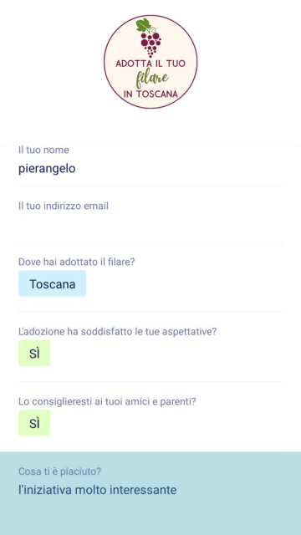The width and height of the screenshot is (301, 535).
Task: Click the circular Adotta il tuo filare logo
Action: pos(150,62)
